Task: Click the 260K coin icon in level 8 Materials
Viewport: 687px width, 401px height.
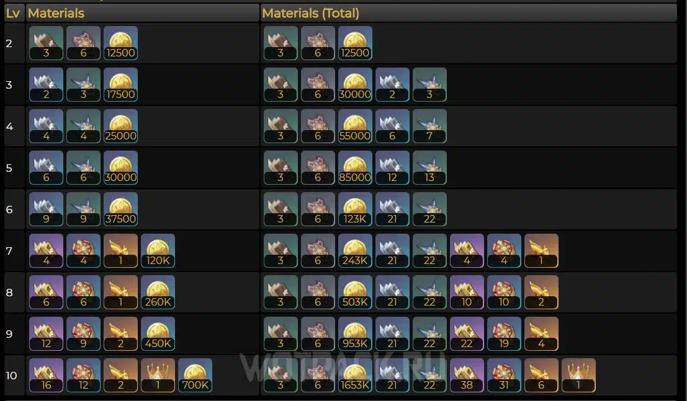Action: click(x=158, y=292)
